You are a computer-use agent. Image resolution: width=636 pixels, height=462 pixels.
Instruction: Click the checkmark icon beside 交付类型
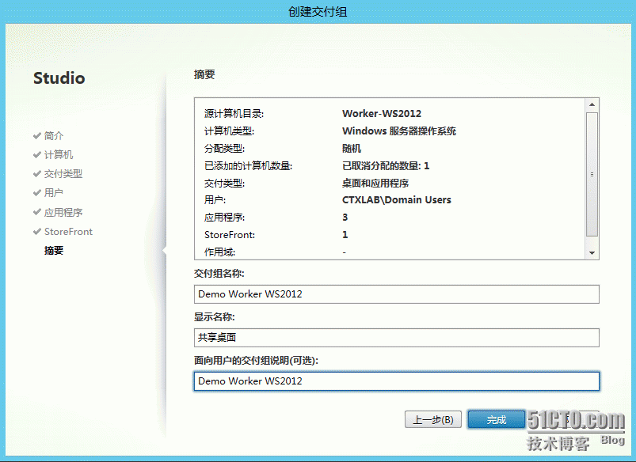coord(37,173)
